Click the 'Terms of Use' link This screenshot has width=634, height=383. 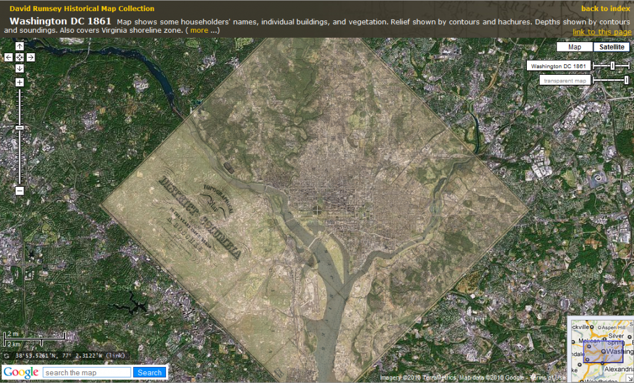coord(547,378)
